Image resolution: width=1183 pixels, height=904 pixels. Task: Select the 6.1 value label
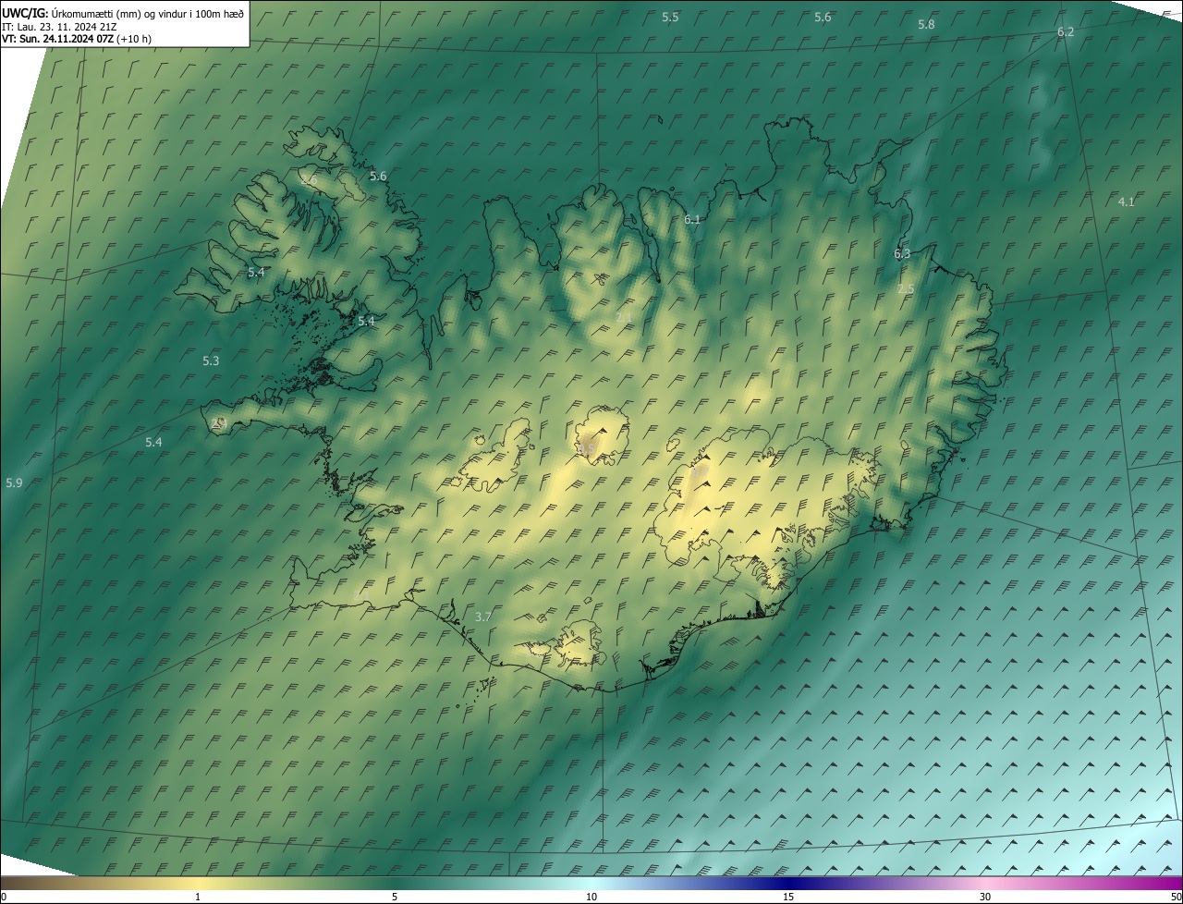pos(692,220)
